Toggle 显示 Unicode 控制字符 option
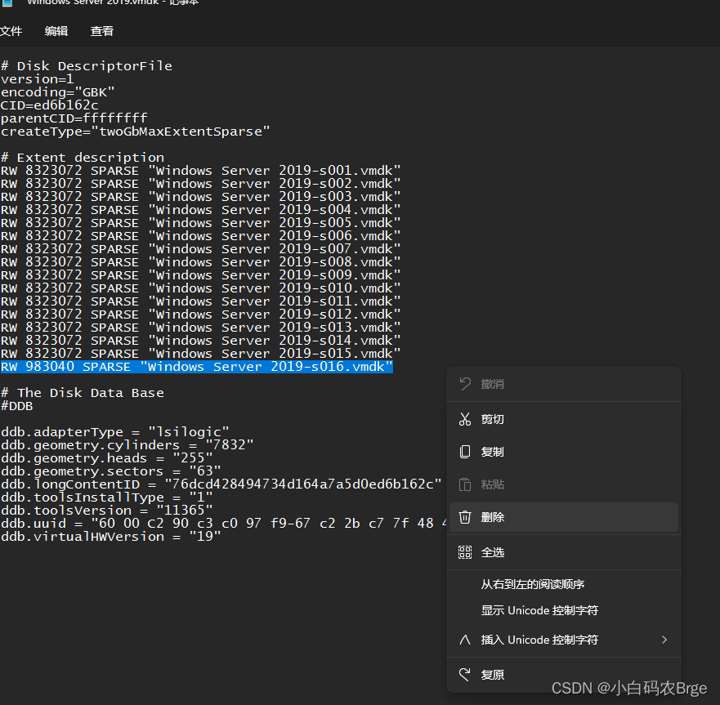 [x=564, y=610]
